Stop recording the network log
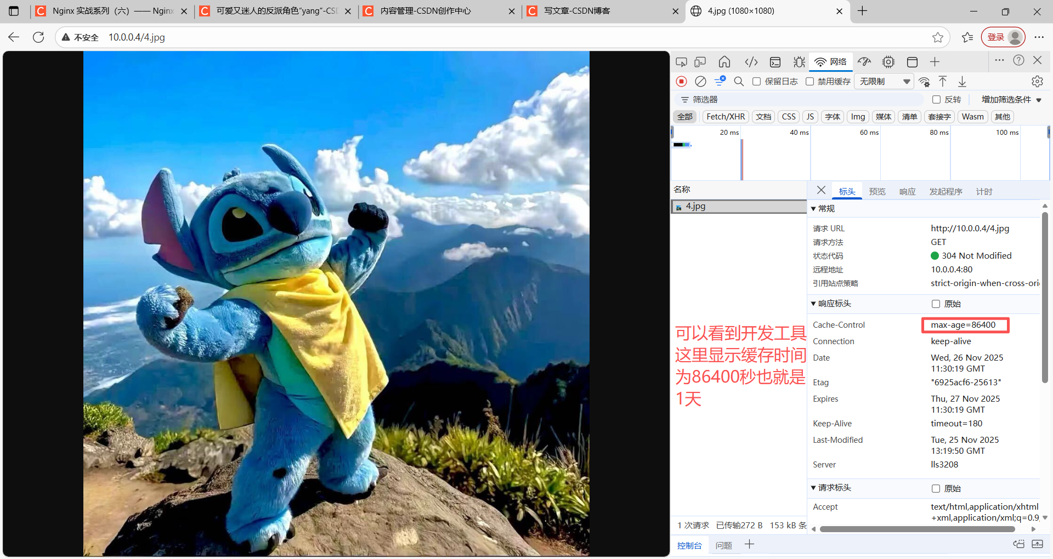Screen dimensions: 1053x559 [681, 81]
